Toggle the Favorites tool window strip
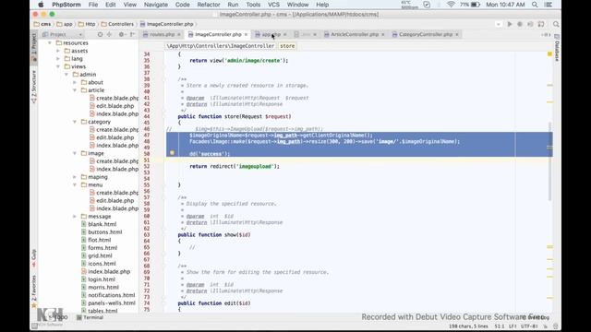Screen dimensions: 591x332 coord(33,291)
